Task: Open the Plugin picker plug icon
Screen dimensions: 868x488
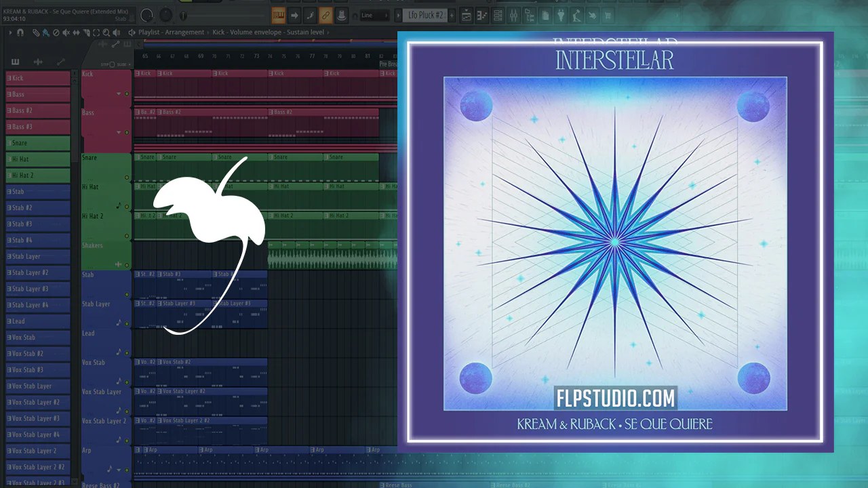Action: (x=561, y=15)
